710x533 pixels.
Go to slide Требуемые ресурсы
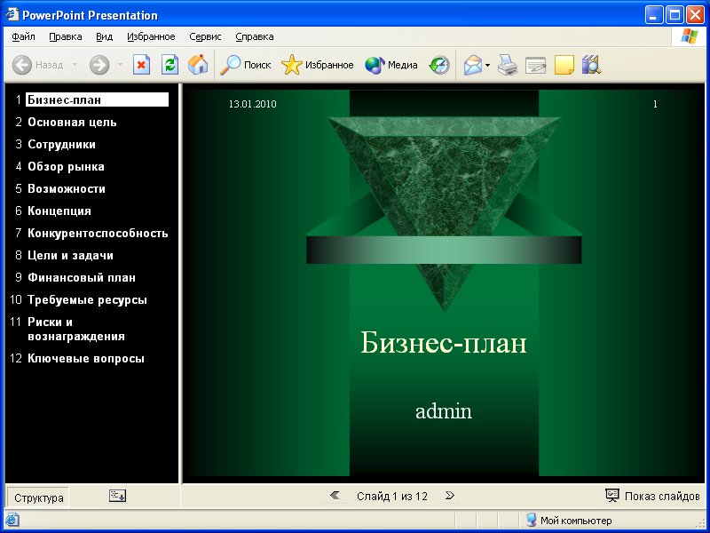(87, 299)
